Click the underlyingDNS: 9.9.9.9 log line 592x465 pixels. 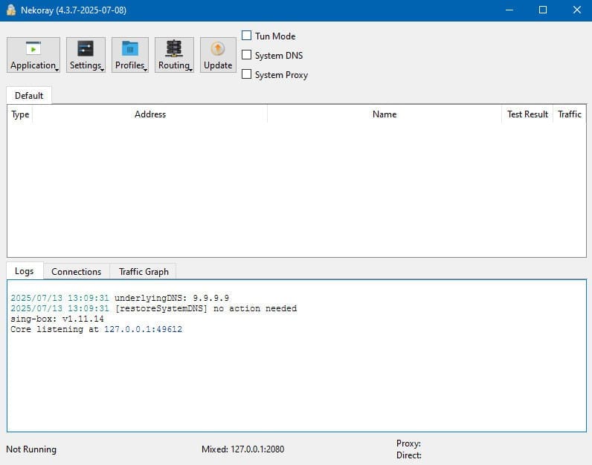click(x=120, y=298)
